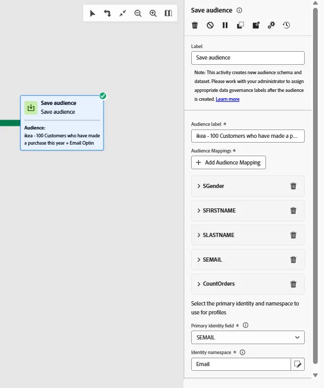The height and width of the screenshot is (388, 324).
Task: Click the properties panel scrollbar thumb
Action: tap(315, 185)
